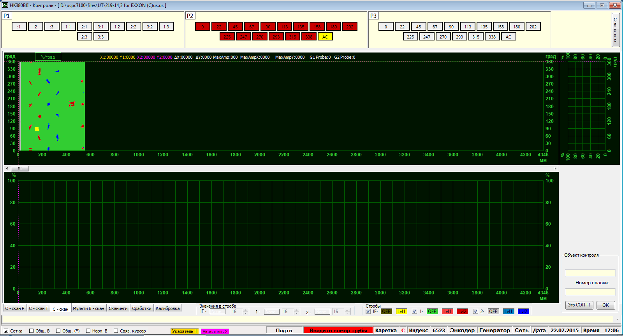Click the scrollbar right arrow under C-scan
The height and width of the screenshot is (336, 623).
point(555,168)
